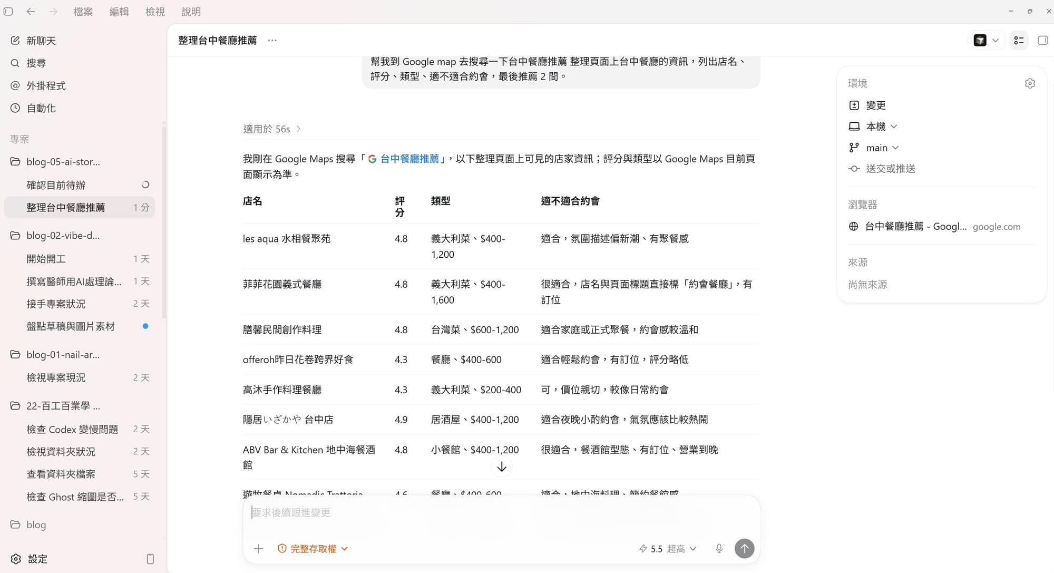Click the 專案 section header
1054x573 pixels.
click(x=19, y=139)
